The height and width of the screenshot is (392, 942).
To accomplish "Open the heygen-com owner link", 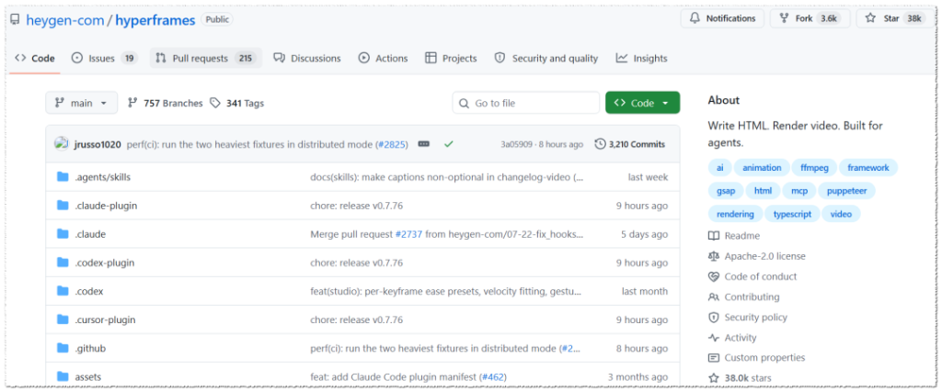I will (x=64, y=20).
